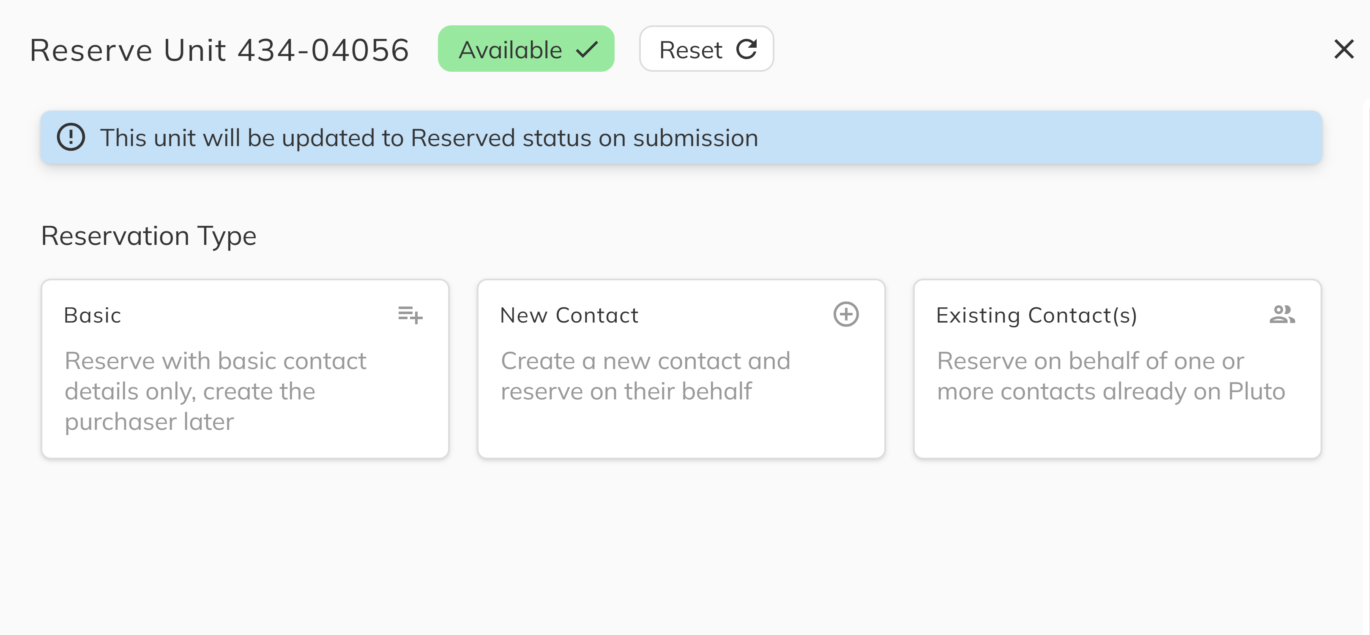1370x635 pixels.
Task: Select the Basic reservation type
Action: tap(245, 366)
